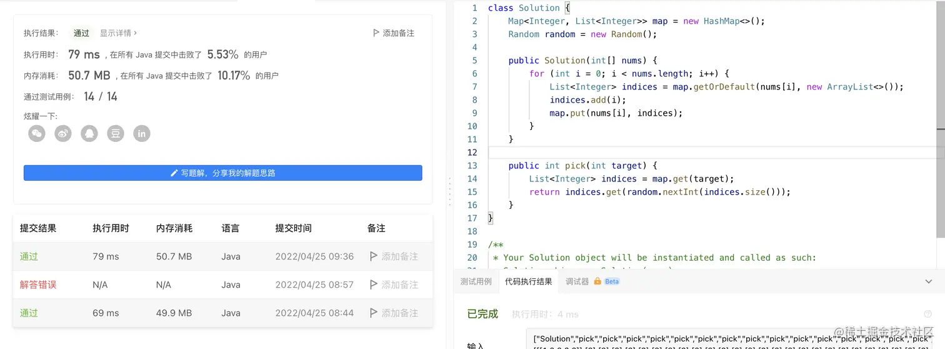
Task: Click the 提交结果 column header
Action: [x=38, y=228]
